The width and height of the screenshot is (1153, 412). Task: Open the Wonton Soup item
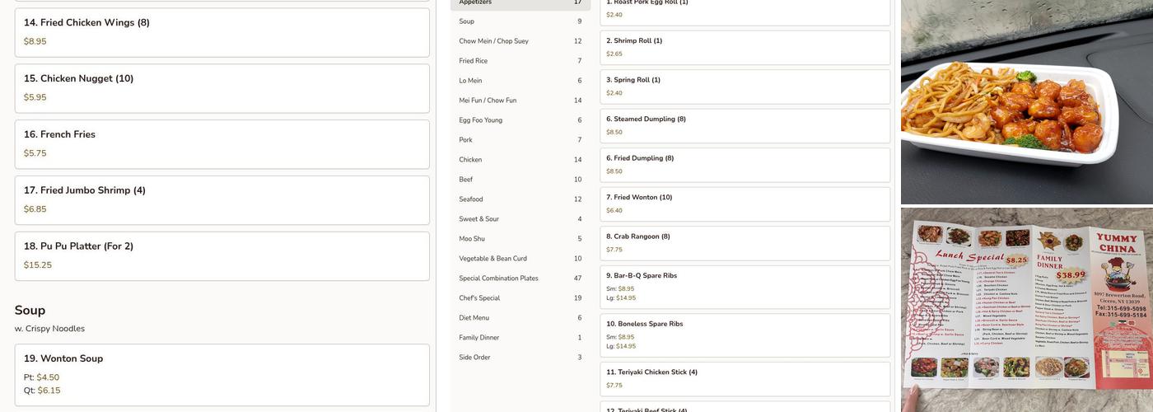pos(222,375)
